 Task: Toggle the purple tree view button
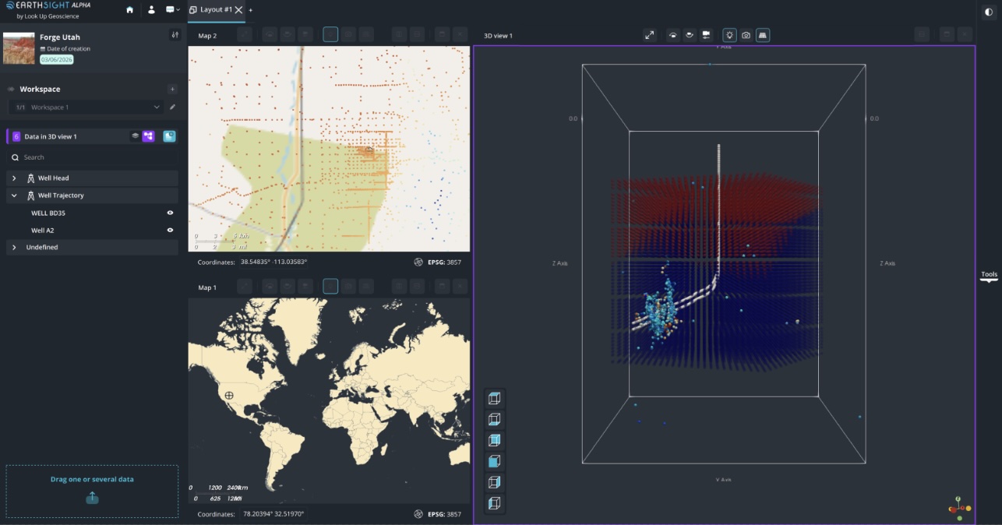click(x=148, y=136)
